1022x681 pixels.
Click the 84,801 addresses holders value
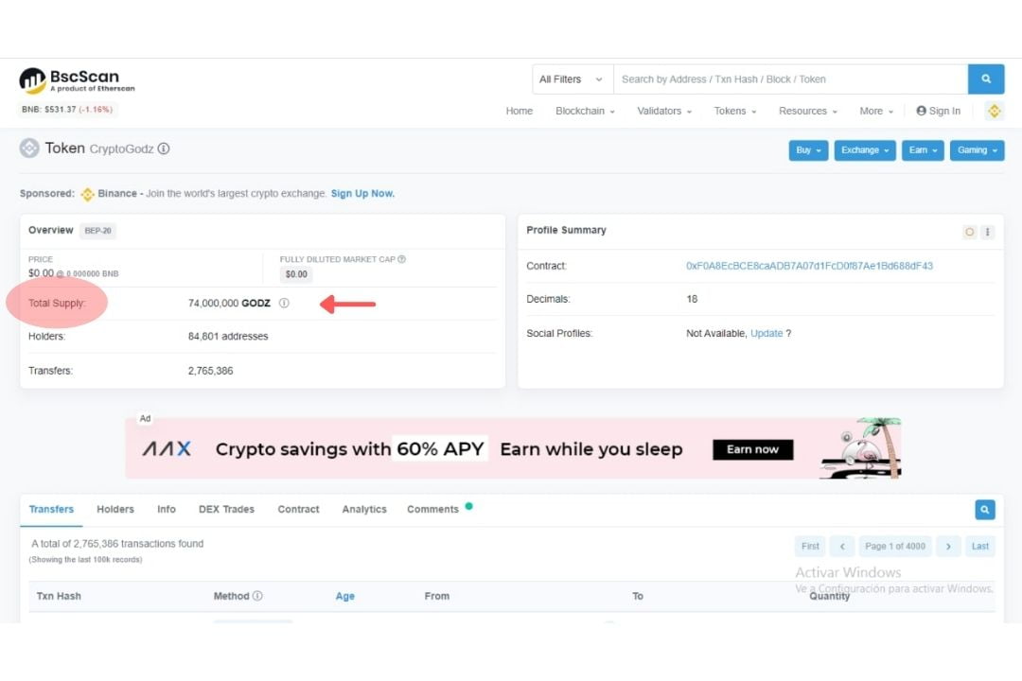point(228,337)
